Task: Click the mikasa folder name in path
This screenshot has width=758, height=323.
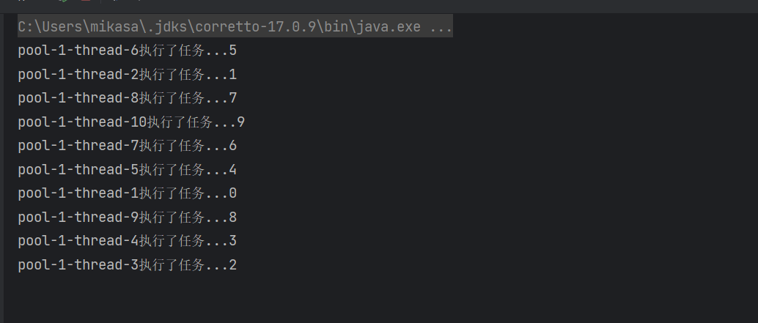Action: 114,28
